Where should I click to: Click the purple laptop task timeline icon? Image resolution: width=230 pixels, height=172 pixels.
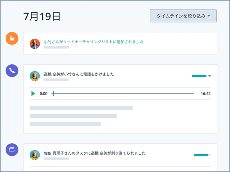click(x=12, y=150)
